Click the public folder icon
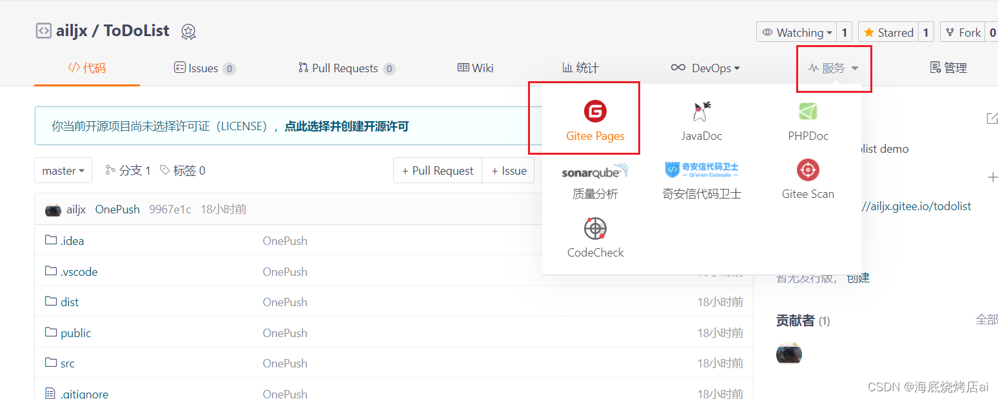998x399 pixels. 51,332
